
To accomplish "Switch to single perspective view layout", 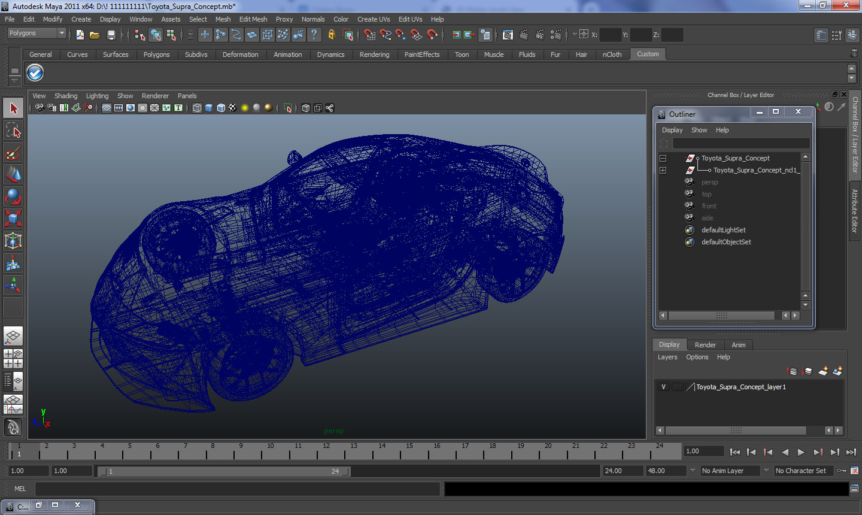I will point(13,337).
